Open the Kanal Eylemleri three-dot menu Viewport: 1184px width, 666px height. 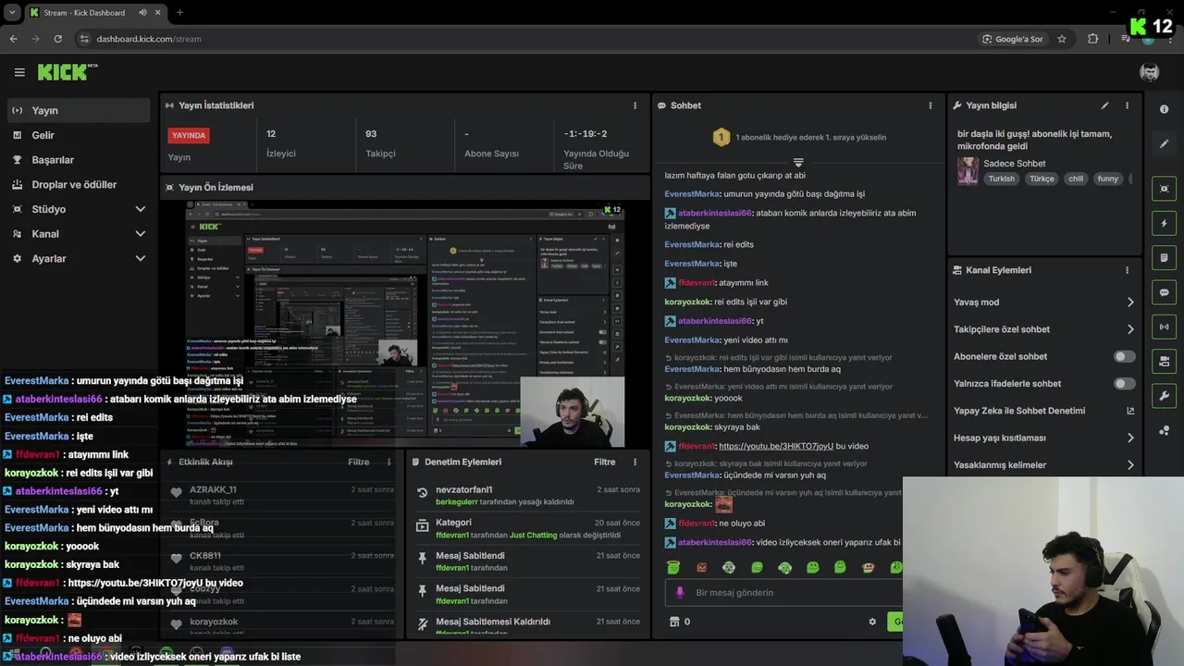pos(1127,270)
